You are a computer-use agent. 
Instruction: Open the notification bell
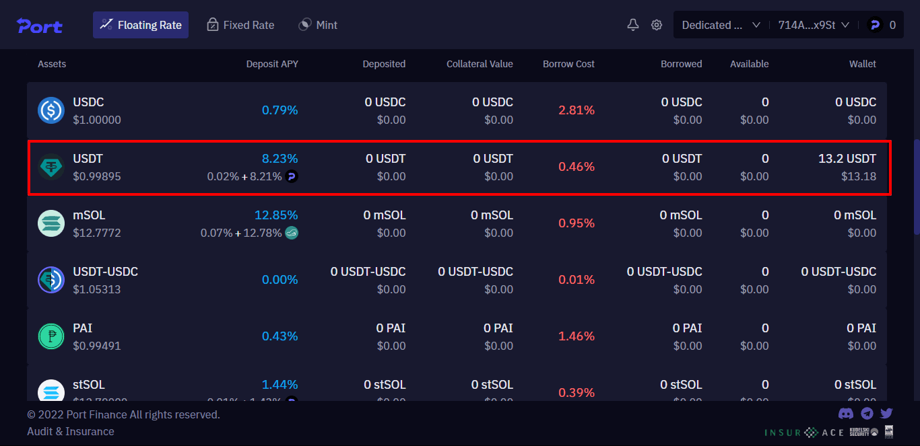[632, 24]
